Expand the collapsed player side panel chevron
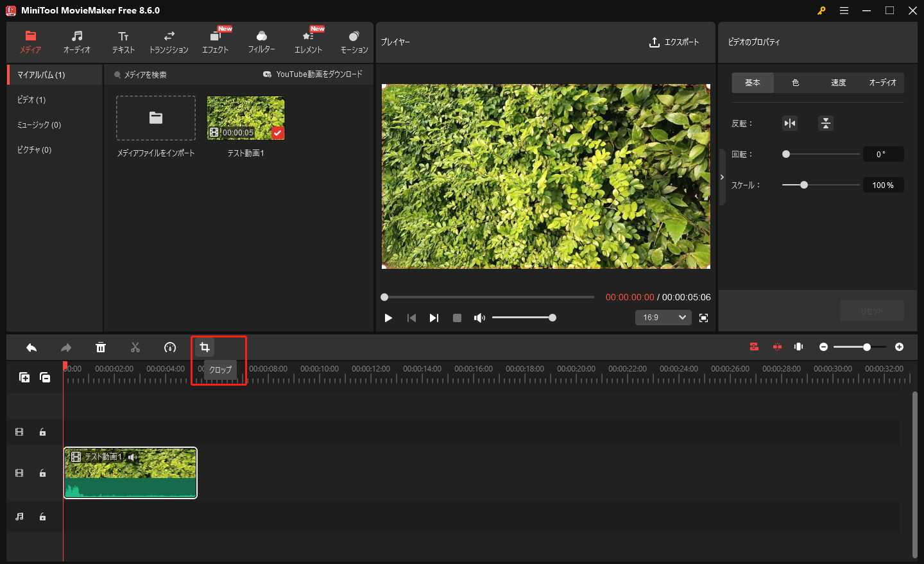924x564 pixels. pyautogui.click(x=722, y=177)
